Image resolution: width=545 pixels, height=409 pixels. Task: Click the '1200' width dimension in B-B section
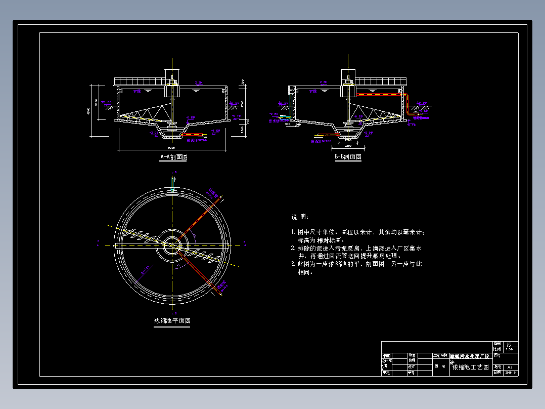pyautogui.click(x=348, y=141)
